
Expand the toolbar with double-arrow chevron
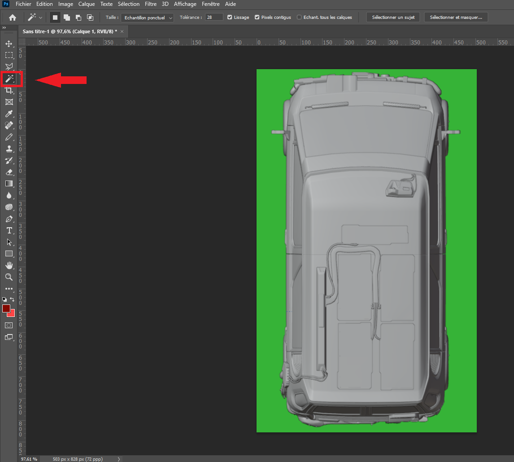[x=4, y=27]
